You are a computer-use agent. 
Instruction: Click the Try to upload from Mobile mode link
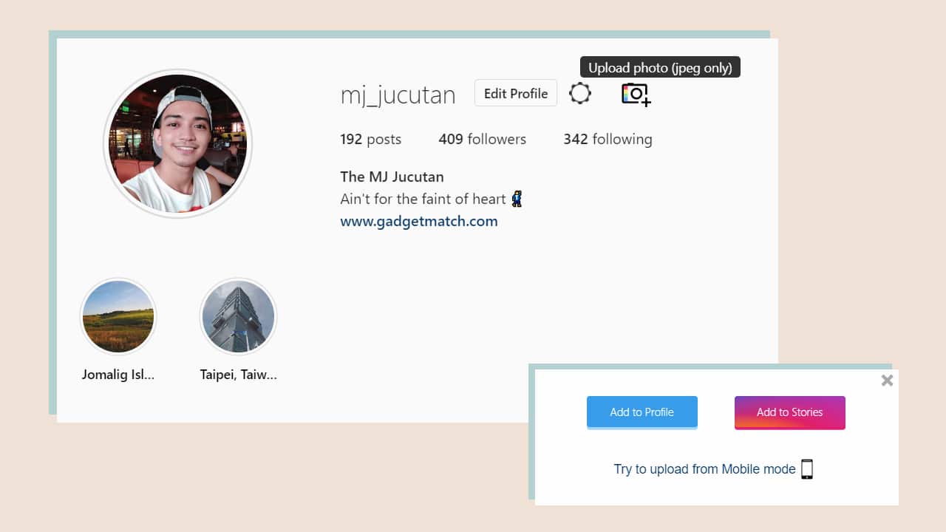[704, 469]
